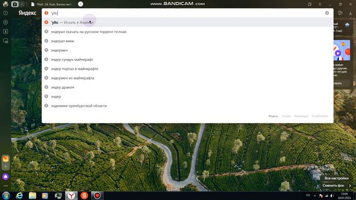Open the video play icon in sidebar
The height and width of the screenshot is (200, 356).
(x=6, y=22)
